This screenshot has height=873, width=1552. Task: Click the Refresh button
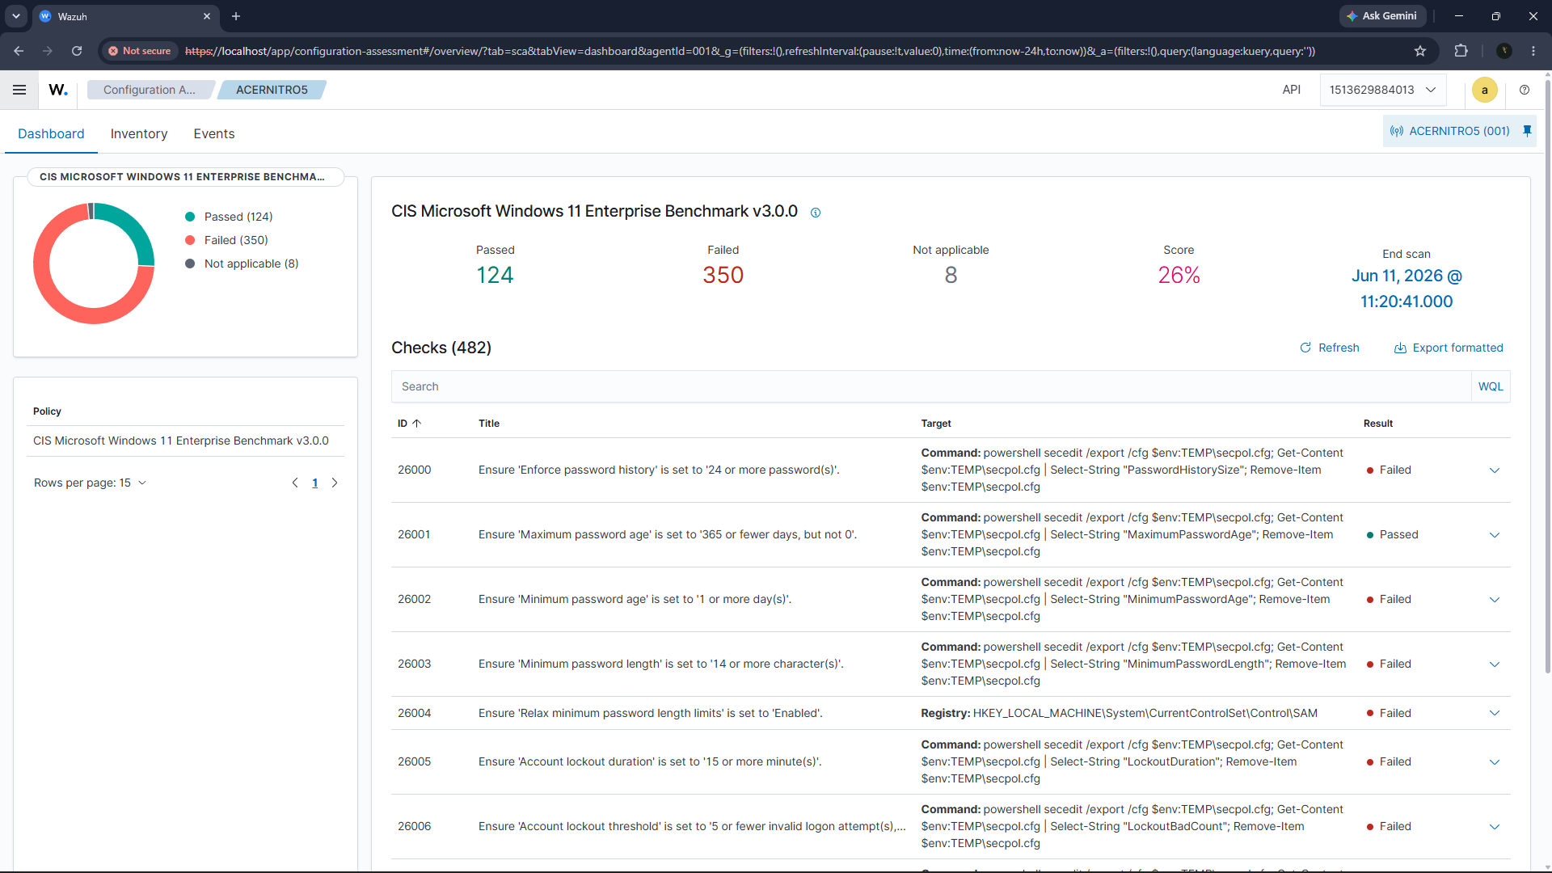[x=1330, y=348]
